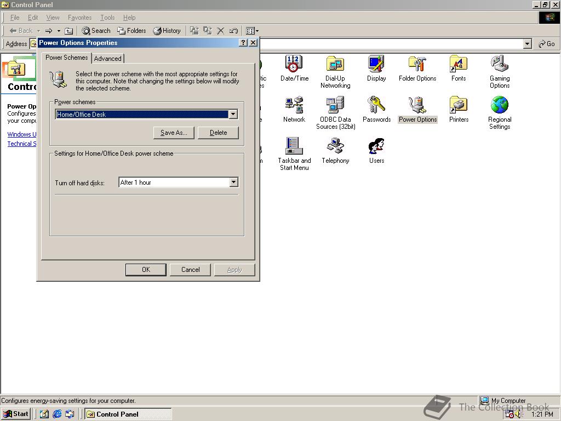Open the Fonts folder icon
561x421 pixels.
pyautogui.click(x=459, y=69)
